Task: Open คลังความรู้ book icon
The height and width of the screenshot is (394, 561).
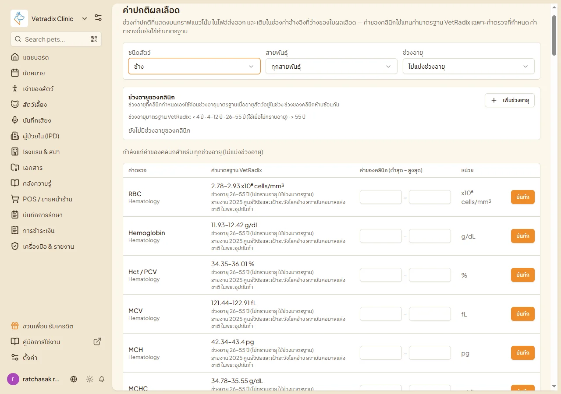Action: pos(15,183)
